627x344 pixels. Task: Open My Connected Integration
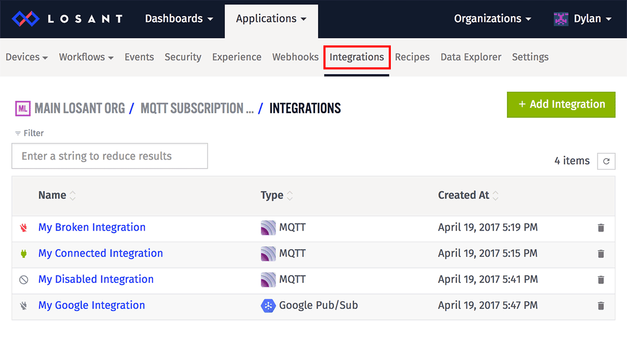coord(100,253)
